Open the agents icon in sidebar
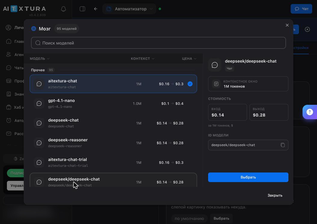 8,55
